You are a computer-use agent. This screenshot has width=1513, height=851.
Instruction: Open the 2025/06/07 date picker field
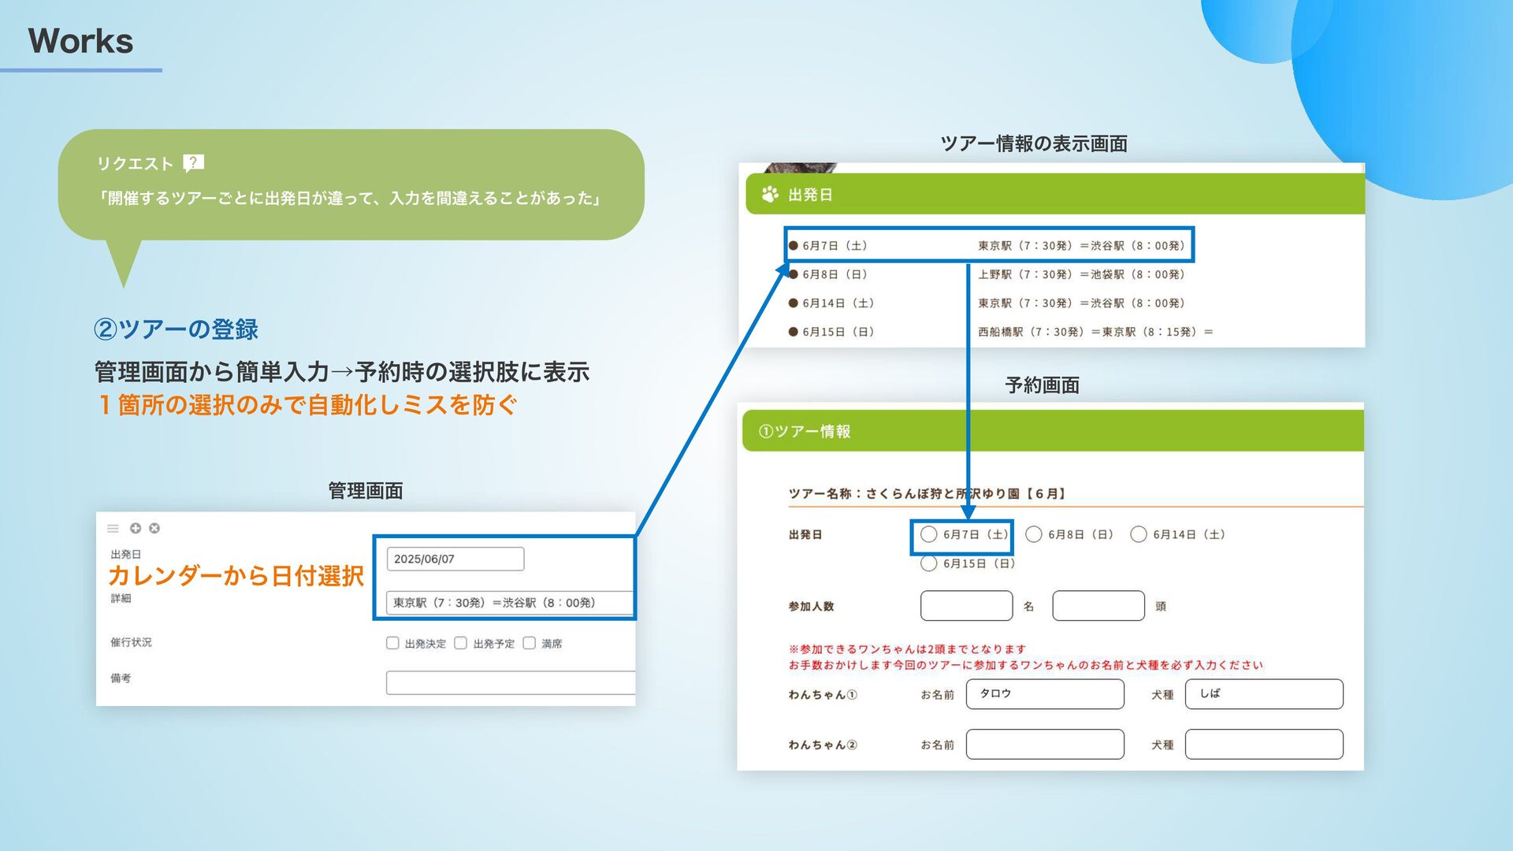tap(455, 559)
